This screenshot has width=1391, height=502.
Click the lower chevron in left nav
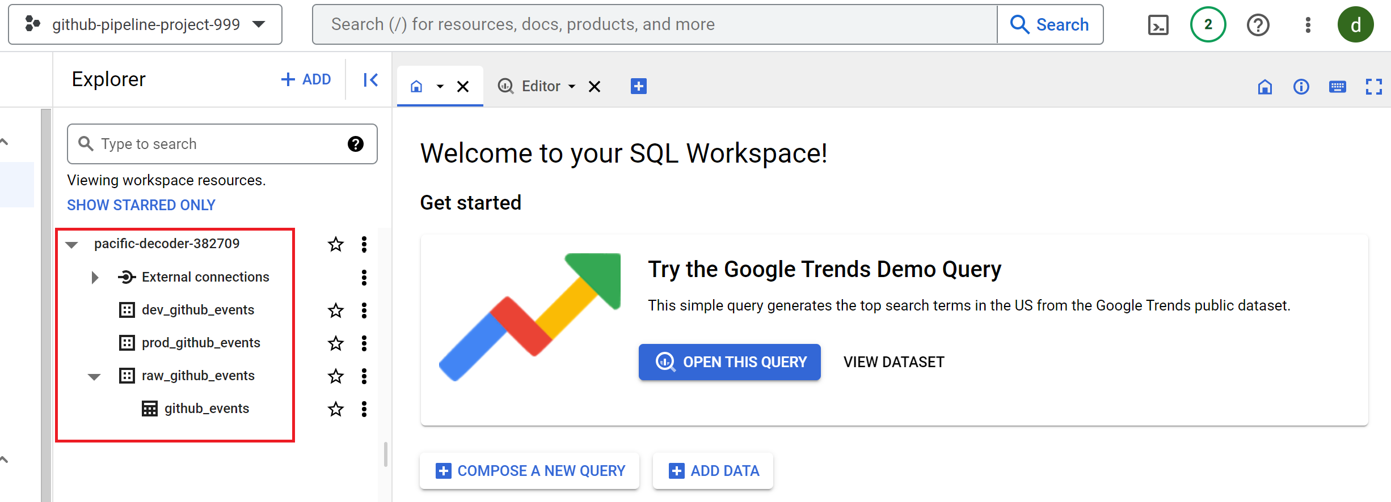tap(5, 460)
